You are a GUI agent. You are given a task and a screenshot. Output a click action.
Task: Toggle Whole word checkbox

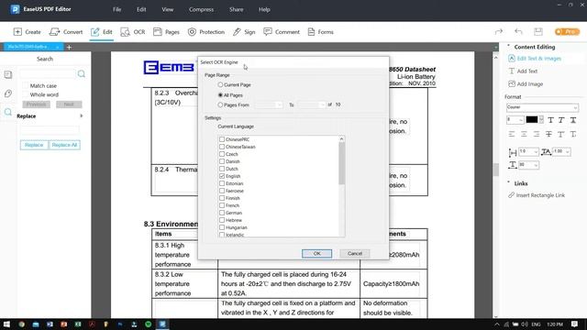[x=26, y=94]
